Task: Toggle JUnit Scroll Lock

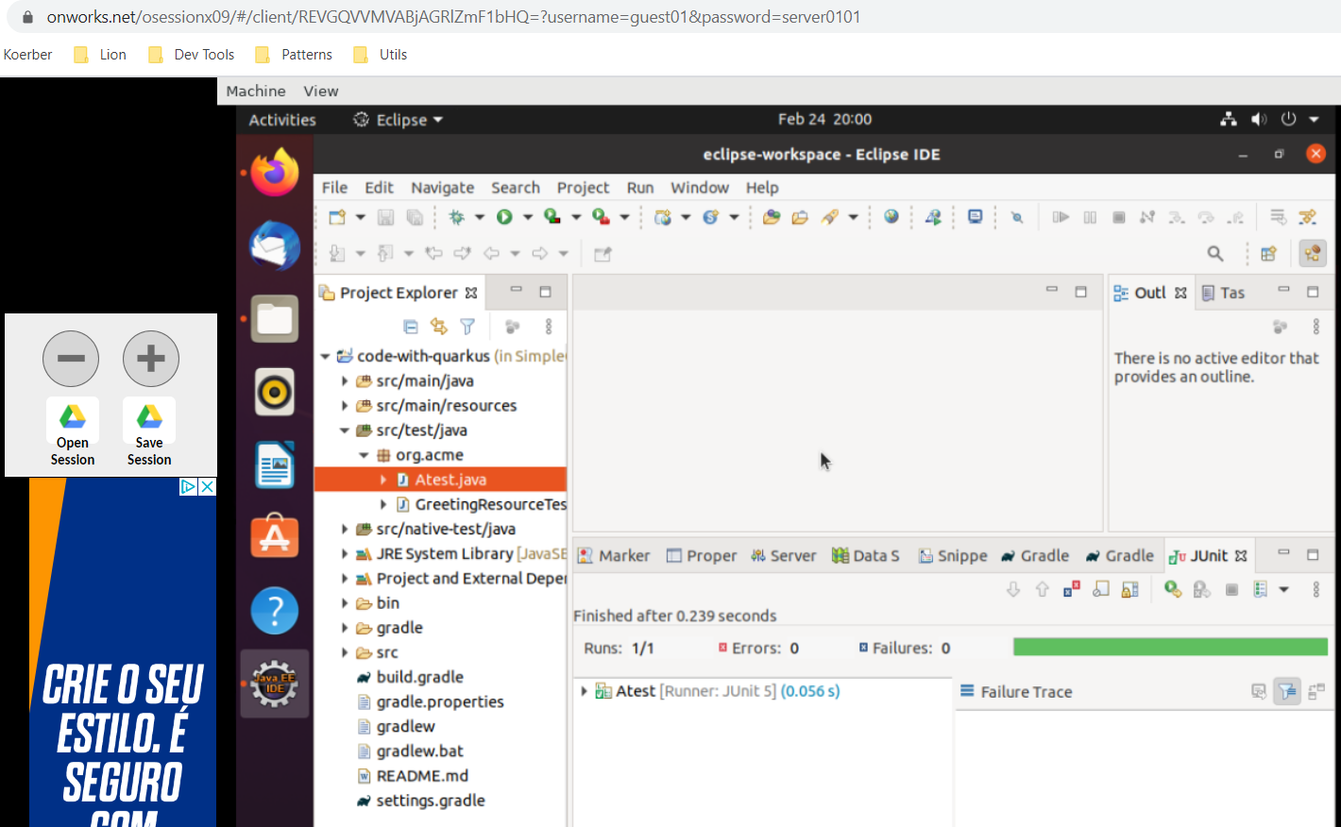Action: pyautogui.click(x=1130, y=589)
